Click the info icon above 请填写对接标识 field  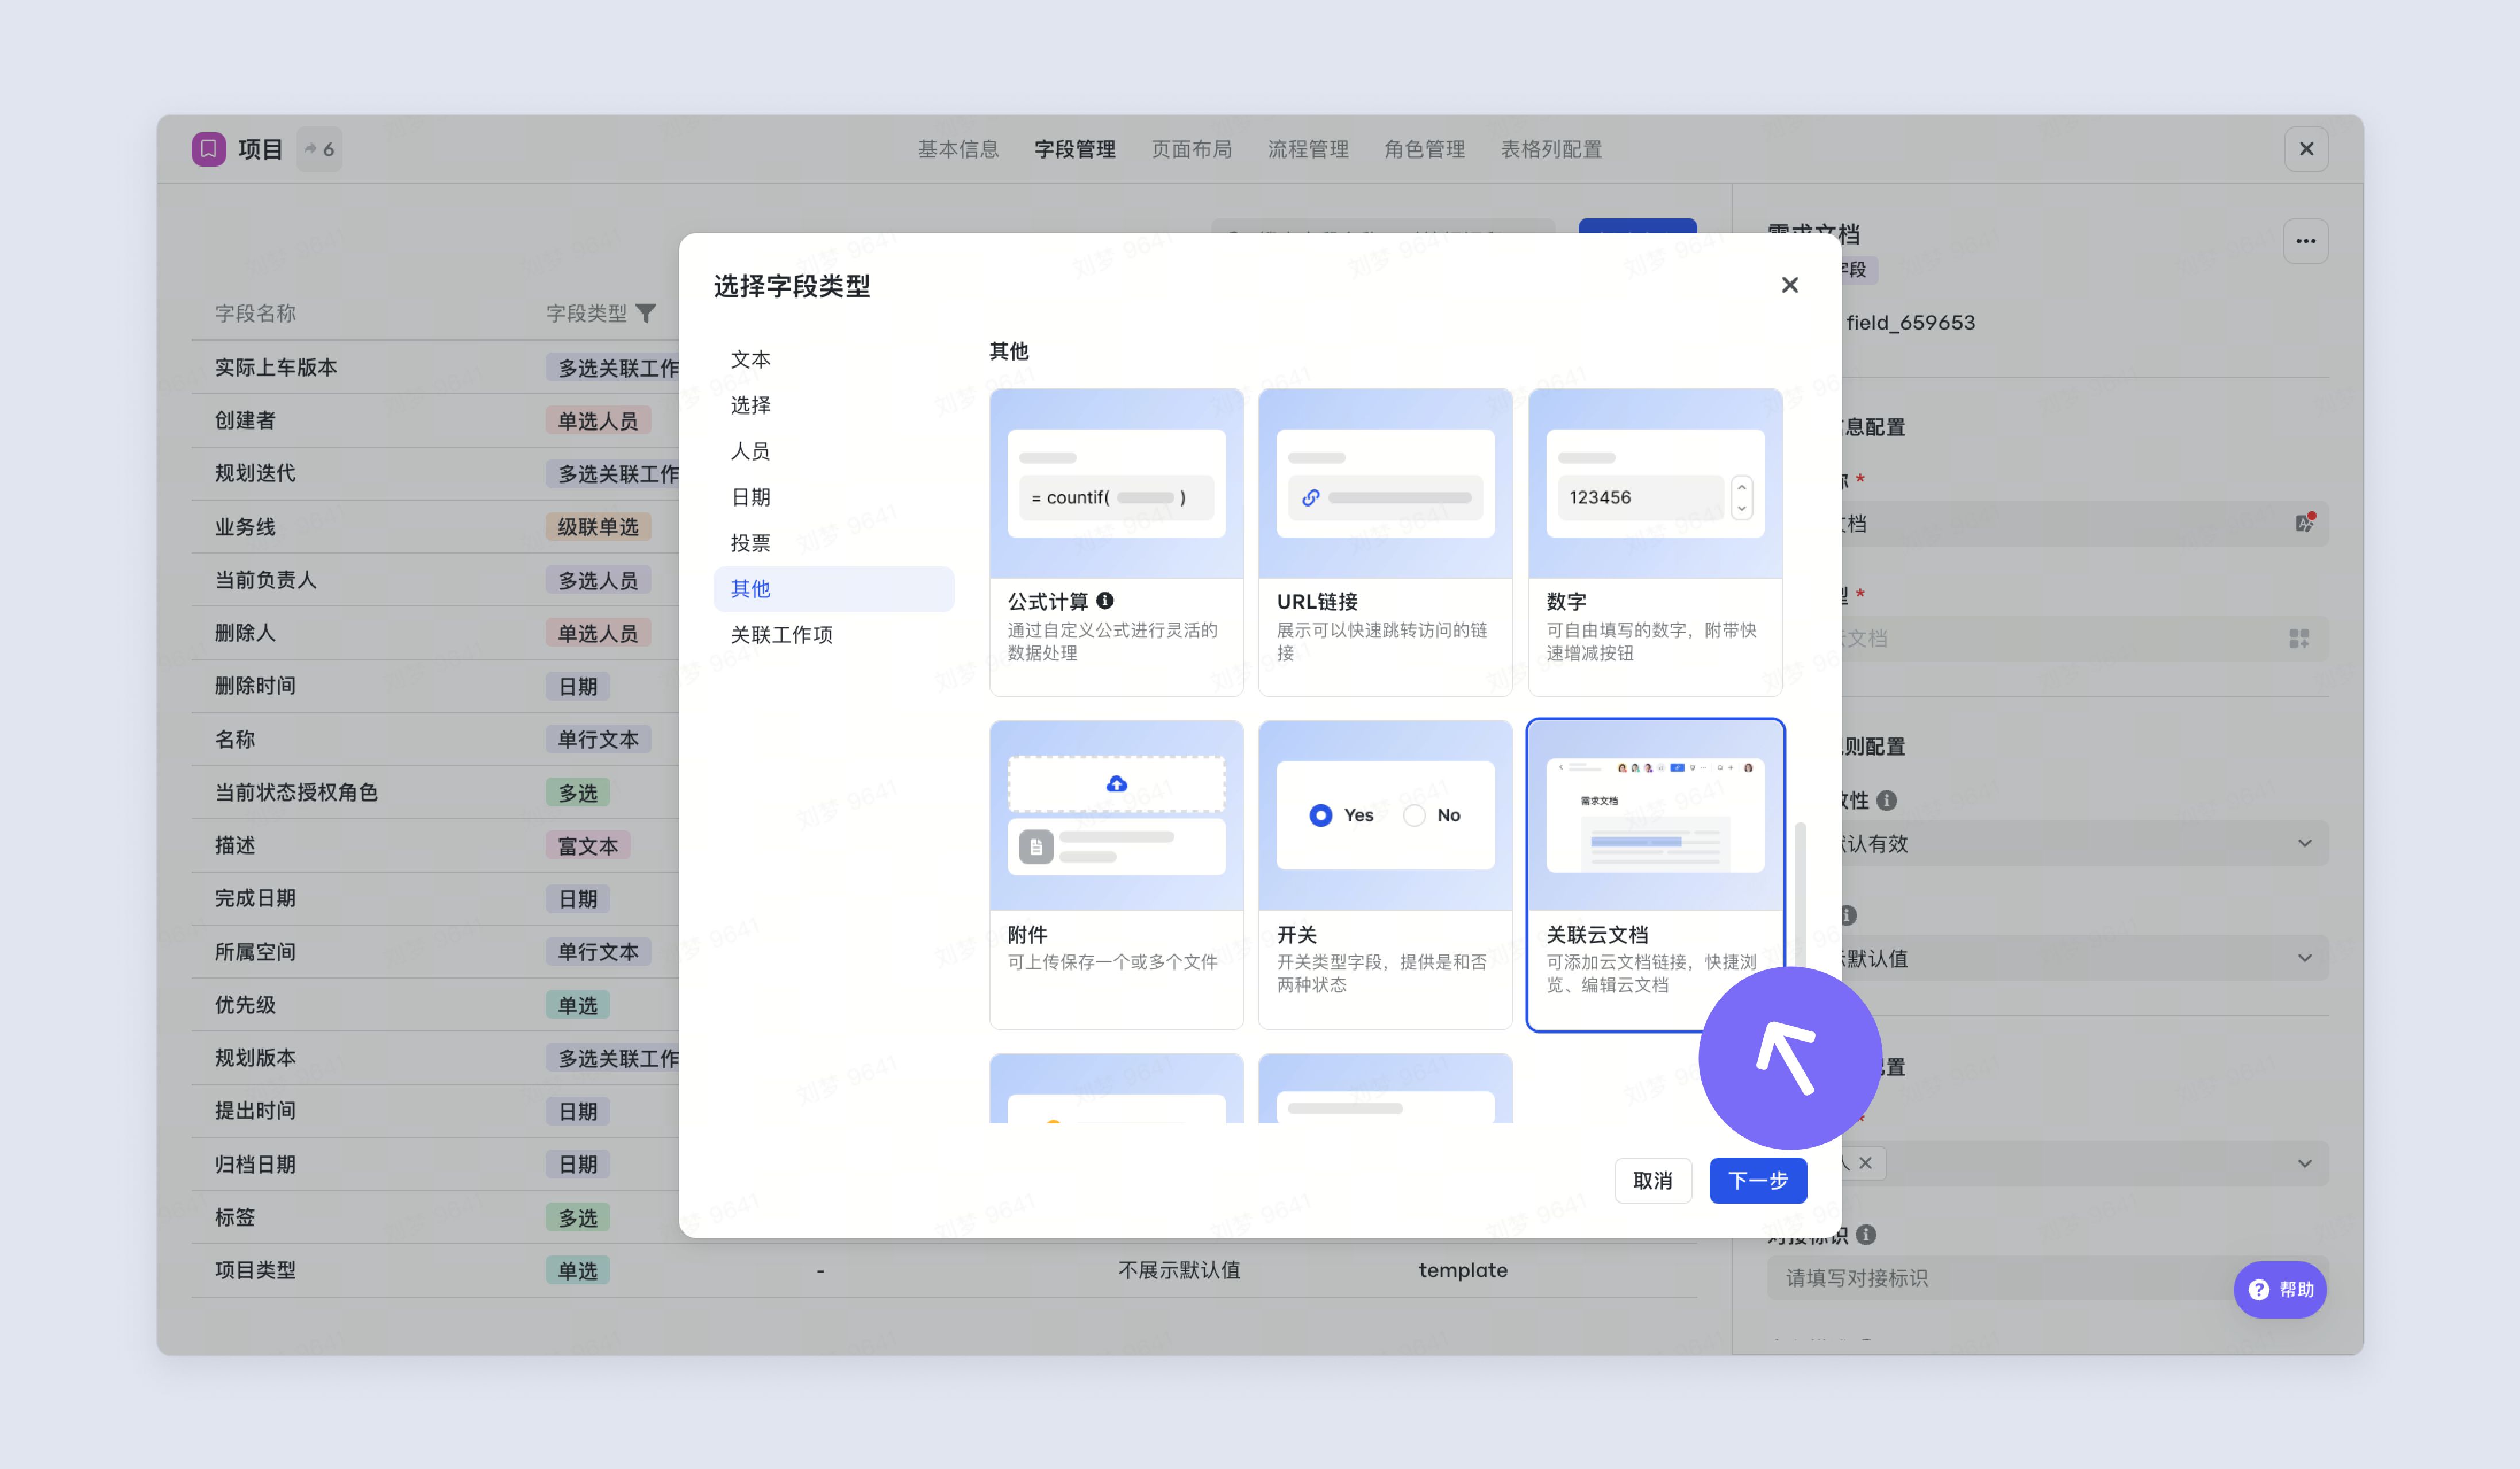[1865, 1234]
